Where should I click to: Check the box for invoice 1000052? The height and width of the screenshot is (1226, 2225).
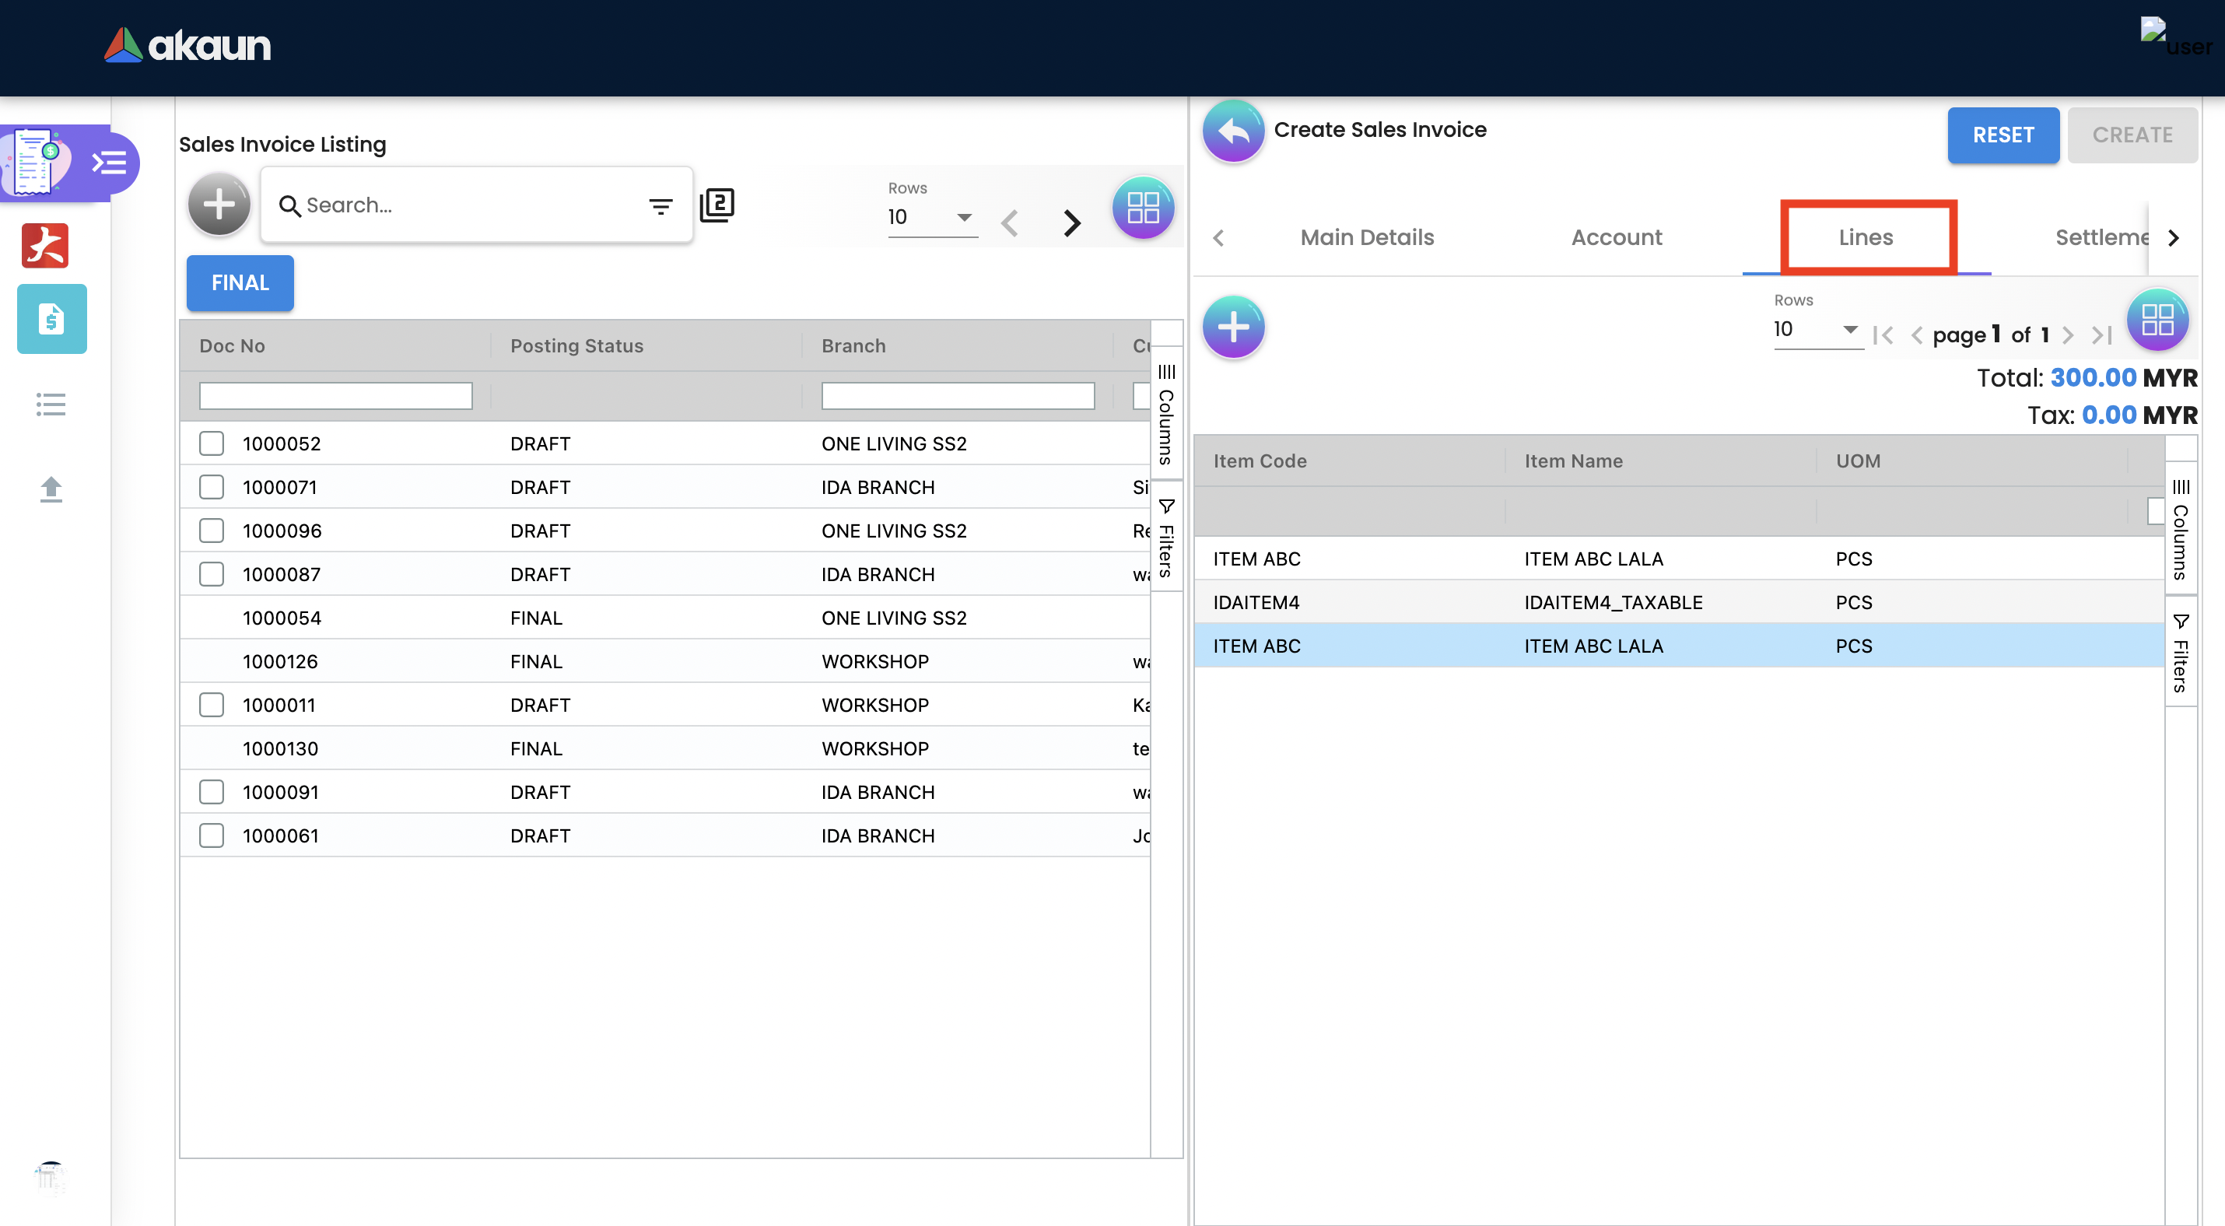click(x=211, y=443)
